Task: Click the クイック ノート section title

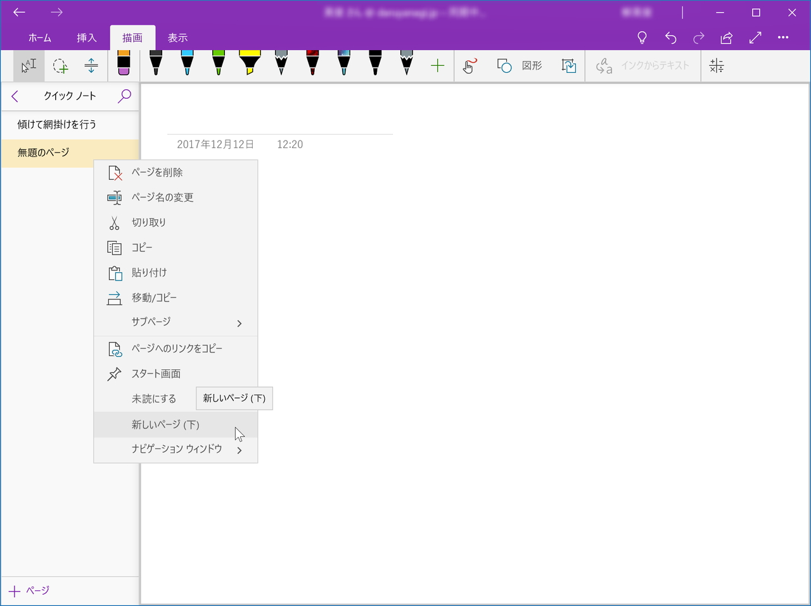Action: tap(70, 96)
